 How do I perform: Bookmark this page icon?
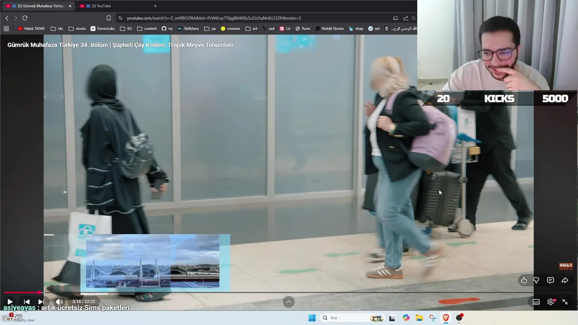tap(108, 18)
